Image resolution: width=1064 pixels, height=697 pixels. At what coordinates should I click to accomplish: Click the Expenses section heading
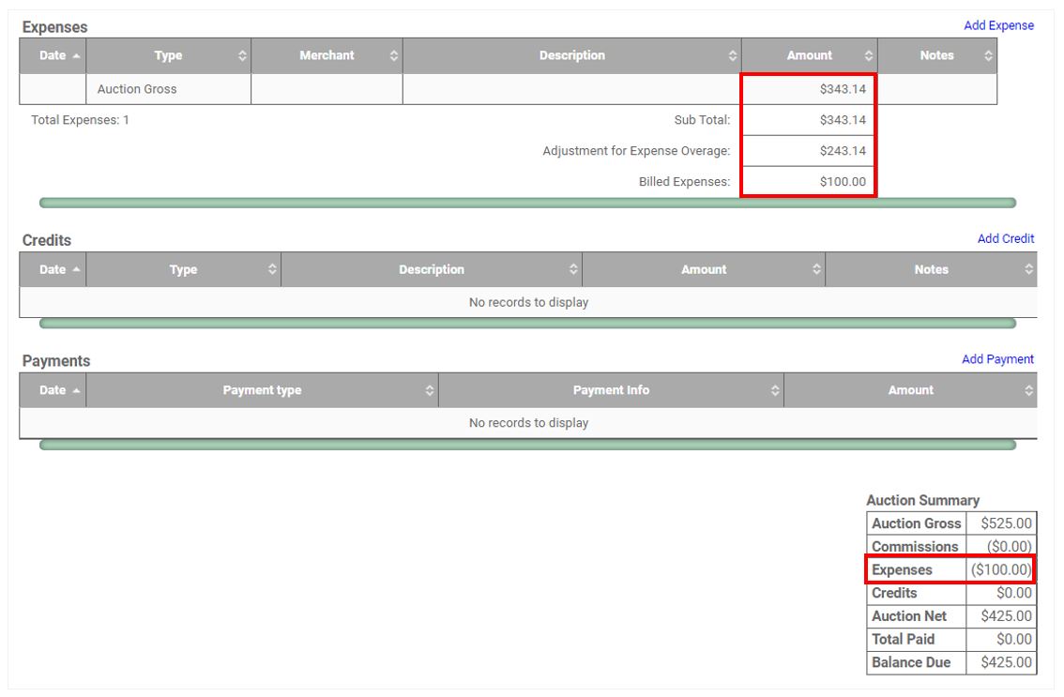pyautogui.click(x=55, y=27)
